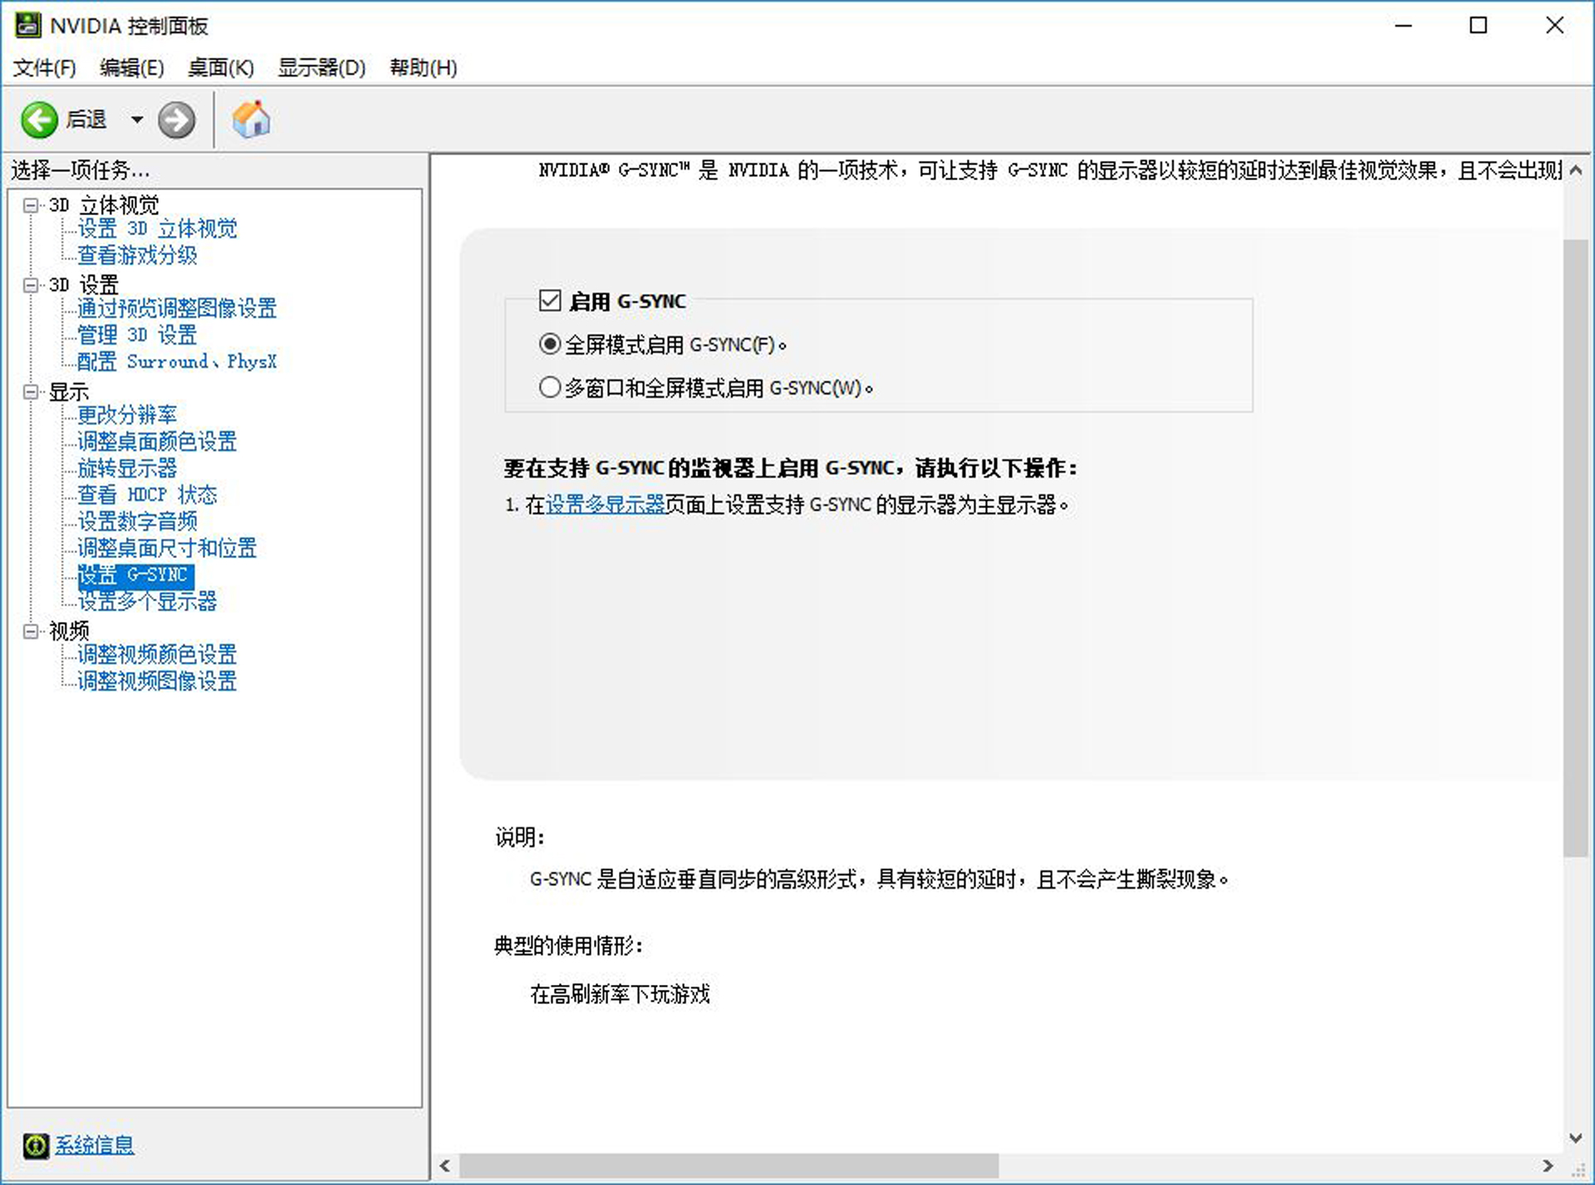Viewport: 1595px width, 1185px height.
Task: Open 配置 Surround、PhysX settings
Action: click(x=176, y=361)
